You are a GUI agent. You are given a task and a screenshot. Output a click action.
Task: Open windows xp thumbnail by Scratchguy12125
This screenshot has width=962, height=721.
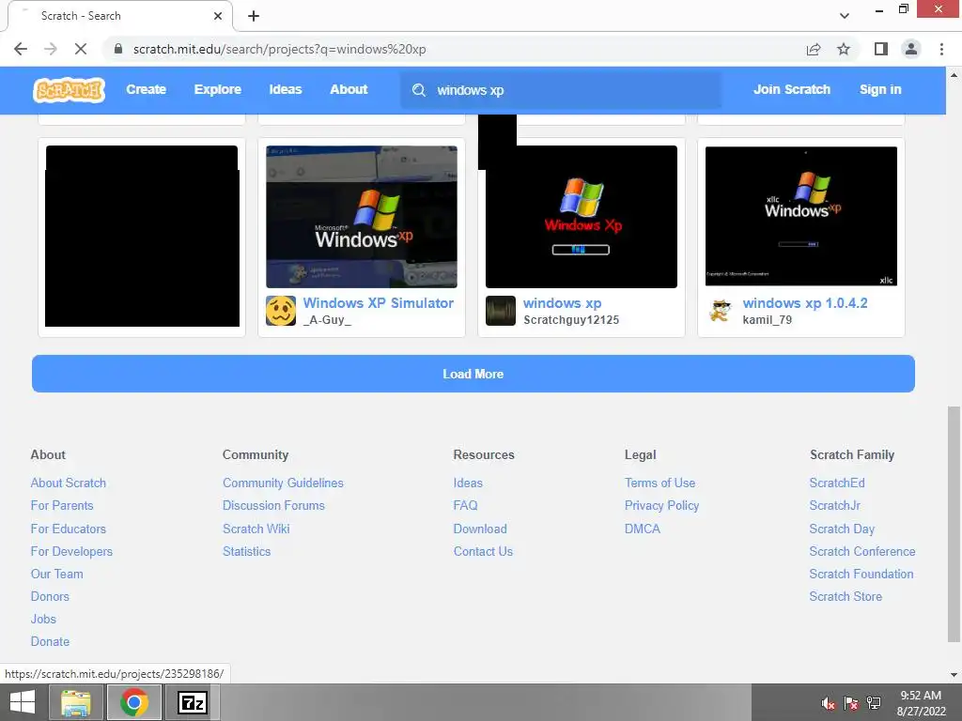(581, 217)
